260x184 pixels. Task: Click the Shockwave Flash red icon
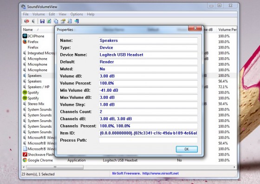tap(25, 154)
